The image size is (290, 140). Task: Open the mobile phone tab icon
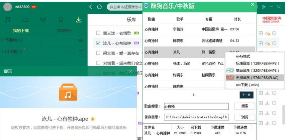(x=61, y=20)
